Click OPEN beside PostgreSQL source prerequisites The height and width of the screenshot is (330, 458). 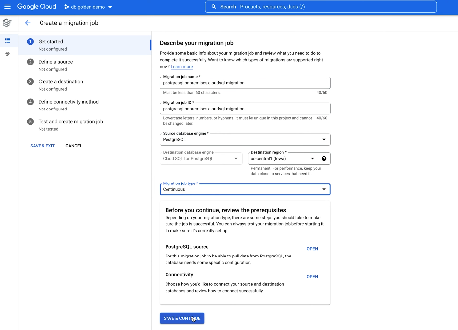(312, 249)
